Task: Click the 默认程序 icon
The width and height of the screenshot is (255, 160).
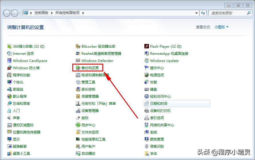Action: pos(9,96)
